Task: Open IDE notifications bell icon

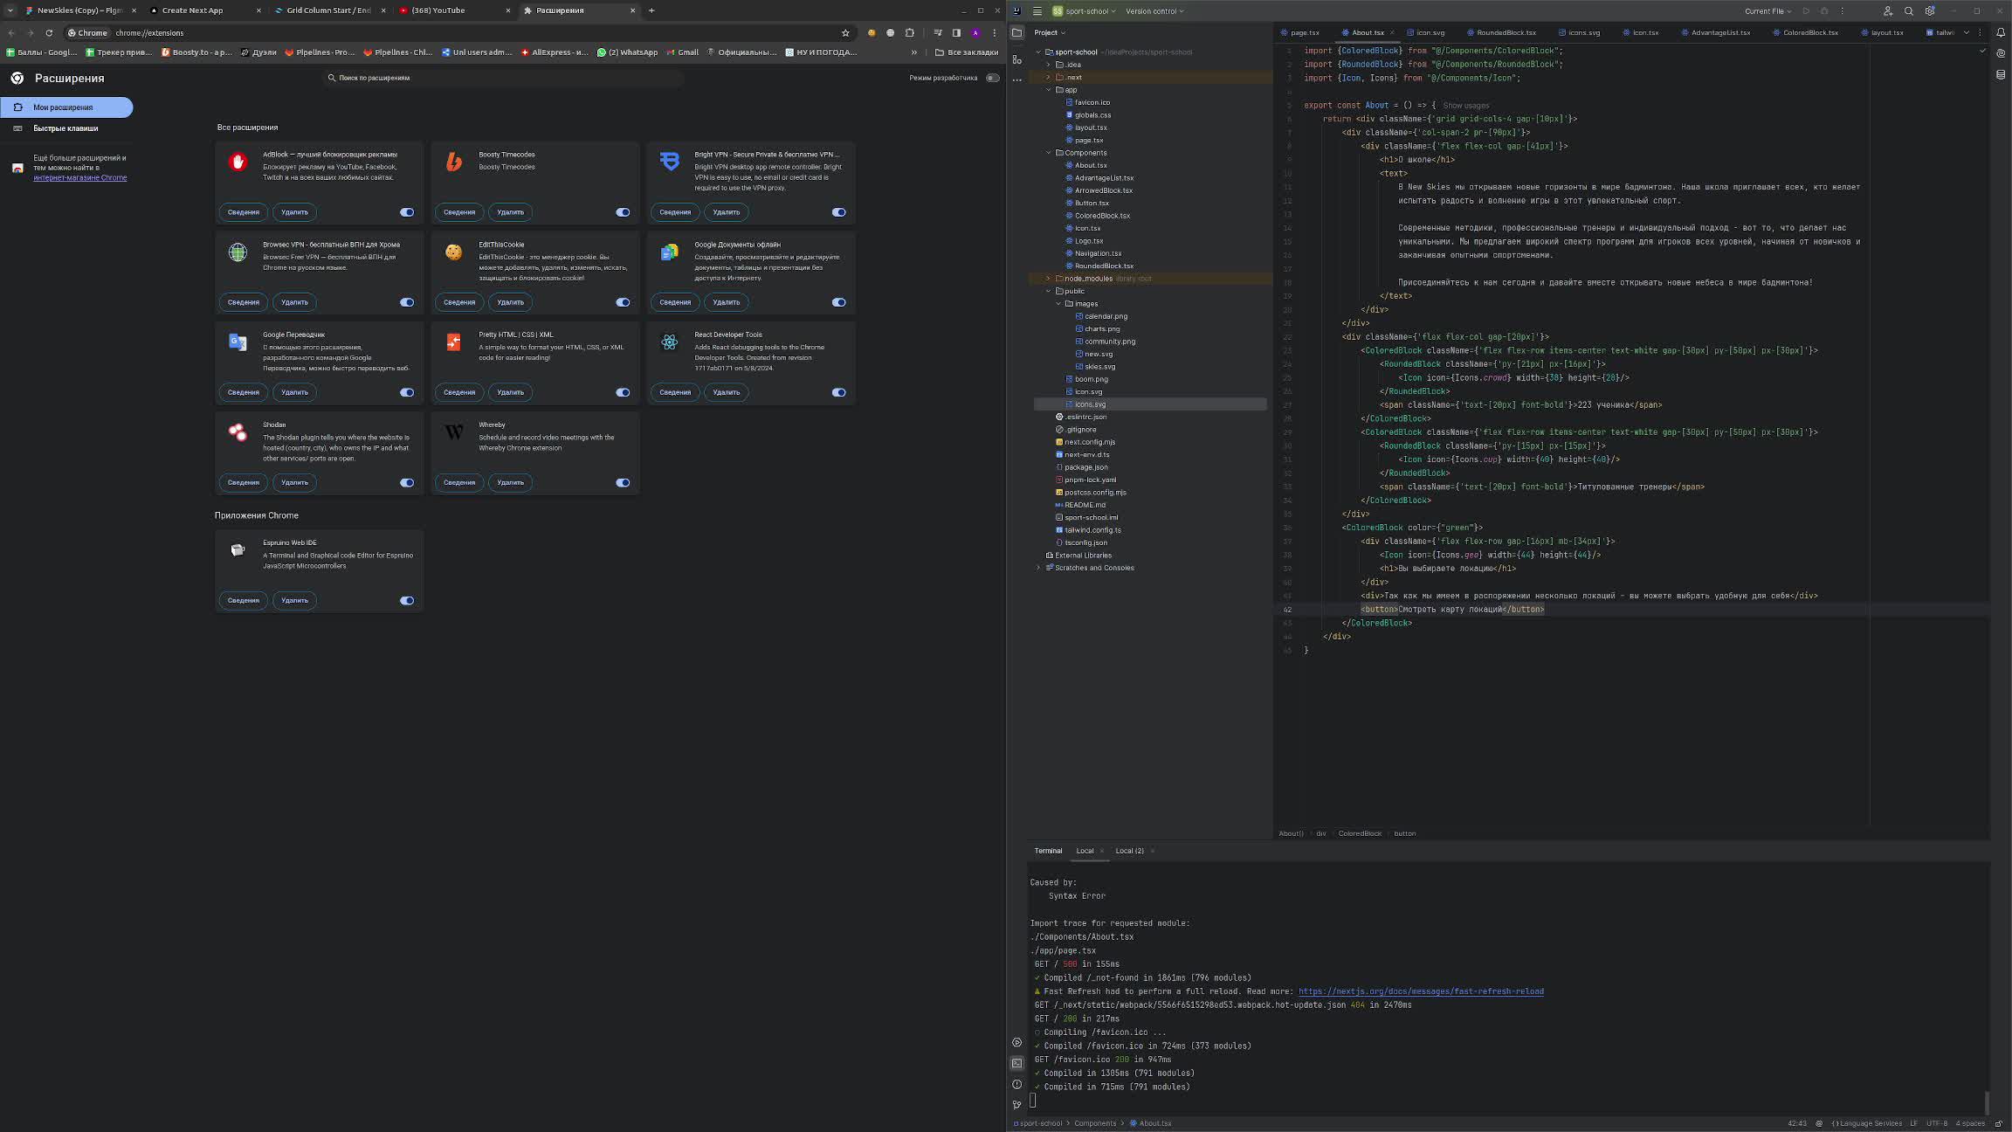Action: coord(2001,32)
